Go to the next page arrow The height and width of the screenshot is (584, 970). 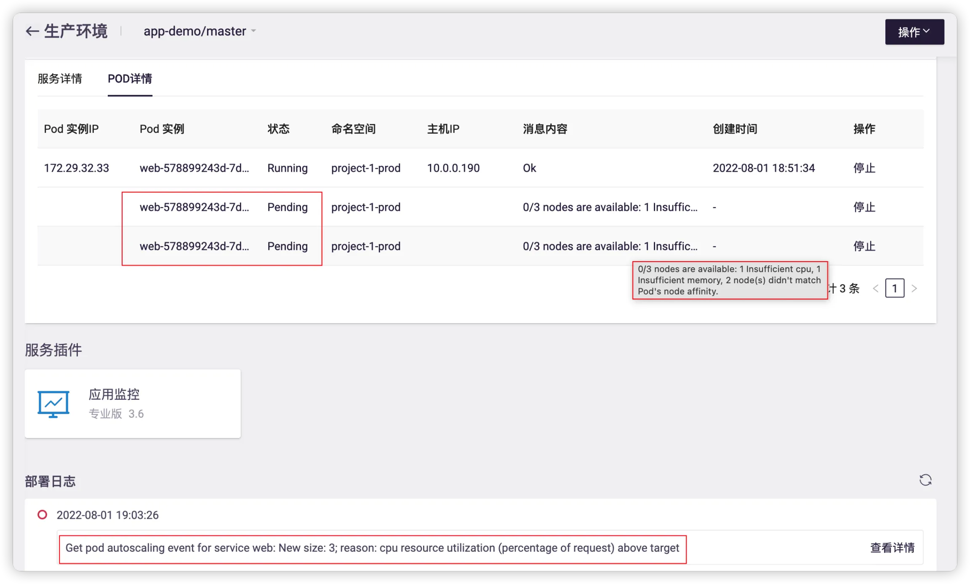[914, 289]
